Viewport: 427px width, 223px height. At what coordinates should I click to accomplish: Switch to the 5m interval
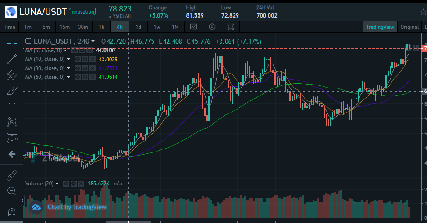pos(46,27)
